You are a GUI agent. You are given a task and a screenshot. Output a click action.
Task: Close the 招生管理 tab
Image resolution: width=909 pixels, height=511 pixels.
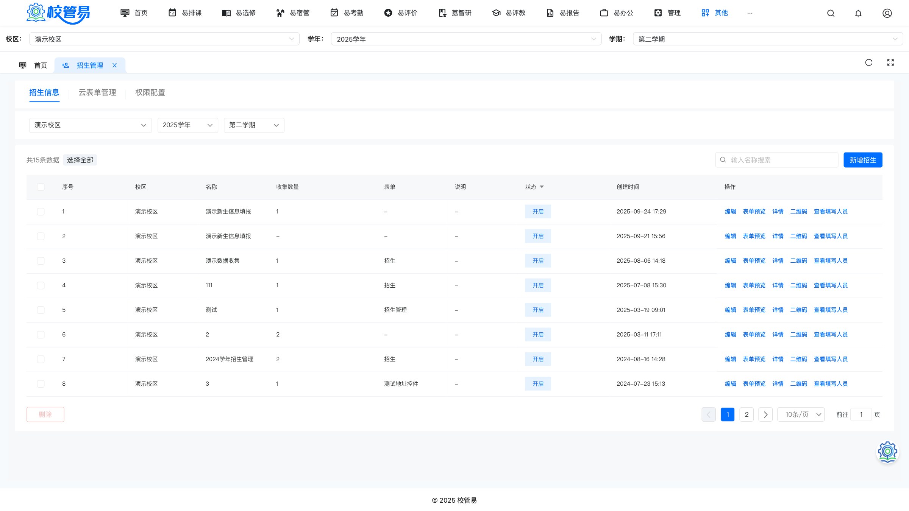114,65
